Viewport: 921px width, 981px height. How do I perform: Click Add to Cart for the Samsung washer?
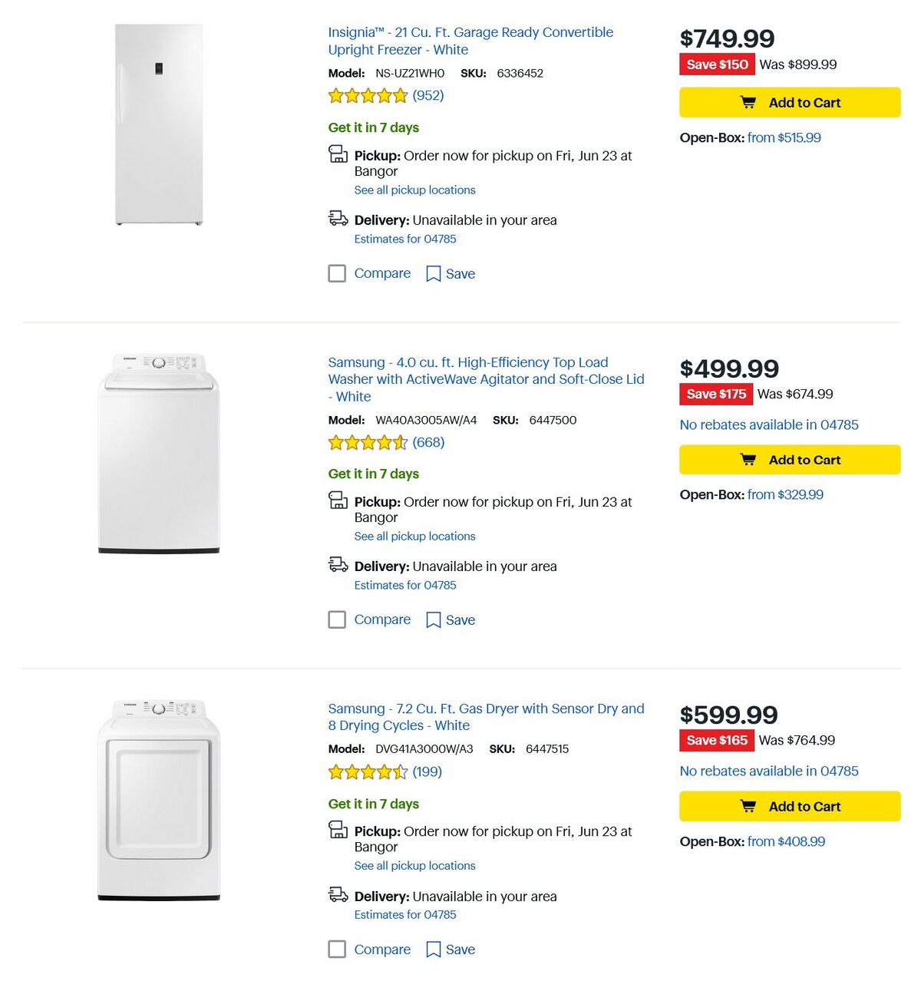click(x=789, y=459)
